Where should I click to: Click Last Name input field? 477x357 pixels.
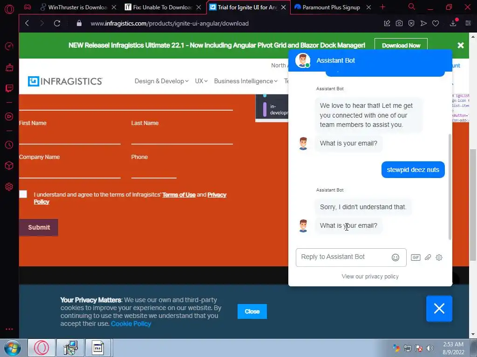tap(182, 137)
